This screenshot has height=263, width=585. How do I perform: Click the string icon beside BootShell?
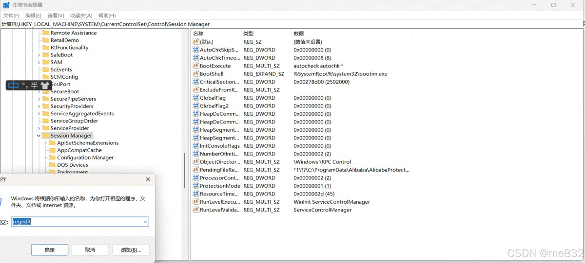coord(196,74)
